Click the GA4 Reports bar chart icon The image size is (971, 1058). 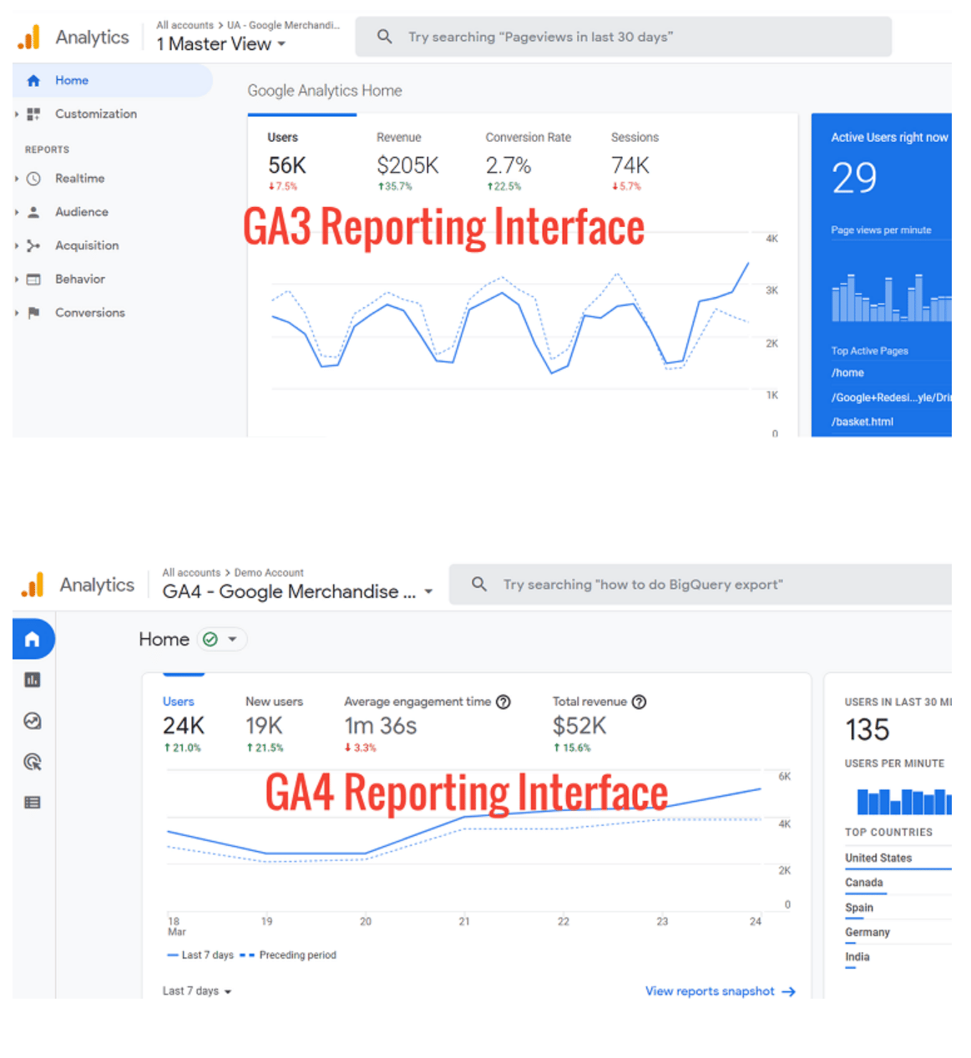coord(33,680)
